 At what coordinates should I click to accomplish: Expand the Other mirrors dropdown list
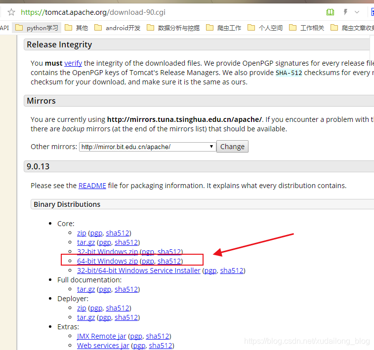coord(147,147)
